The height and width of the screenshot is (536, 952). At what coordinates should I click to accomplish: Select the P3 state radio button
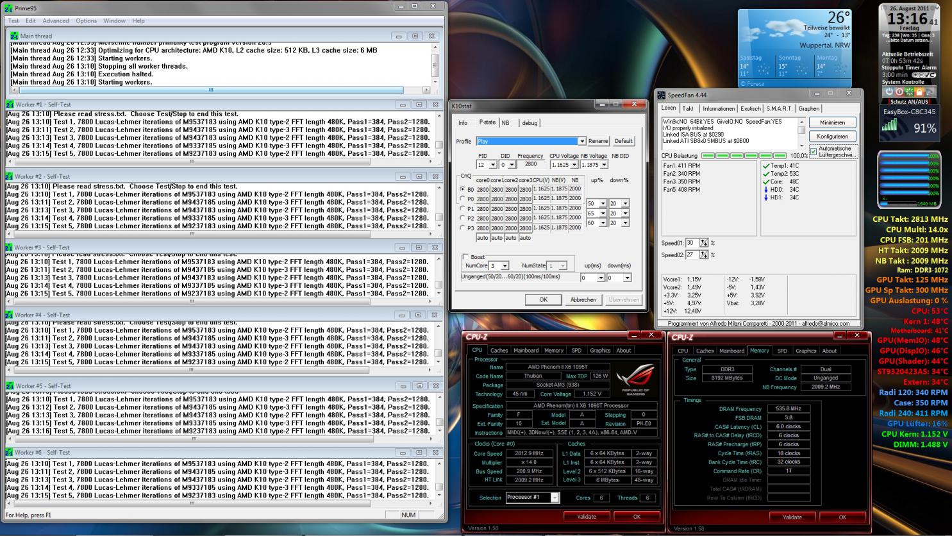(462, 228)
